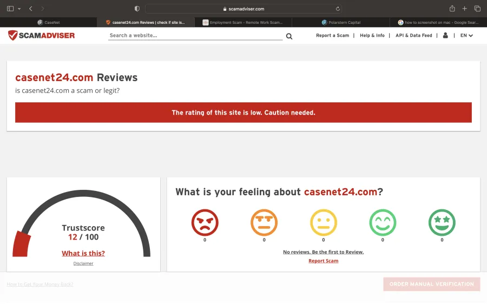Rate with the annoyed orange face
Image resolution: width=487 pixels, height=304 pixels.
264,222
